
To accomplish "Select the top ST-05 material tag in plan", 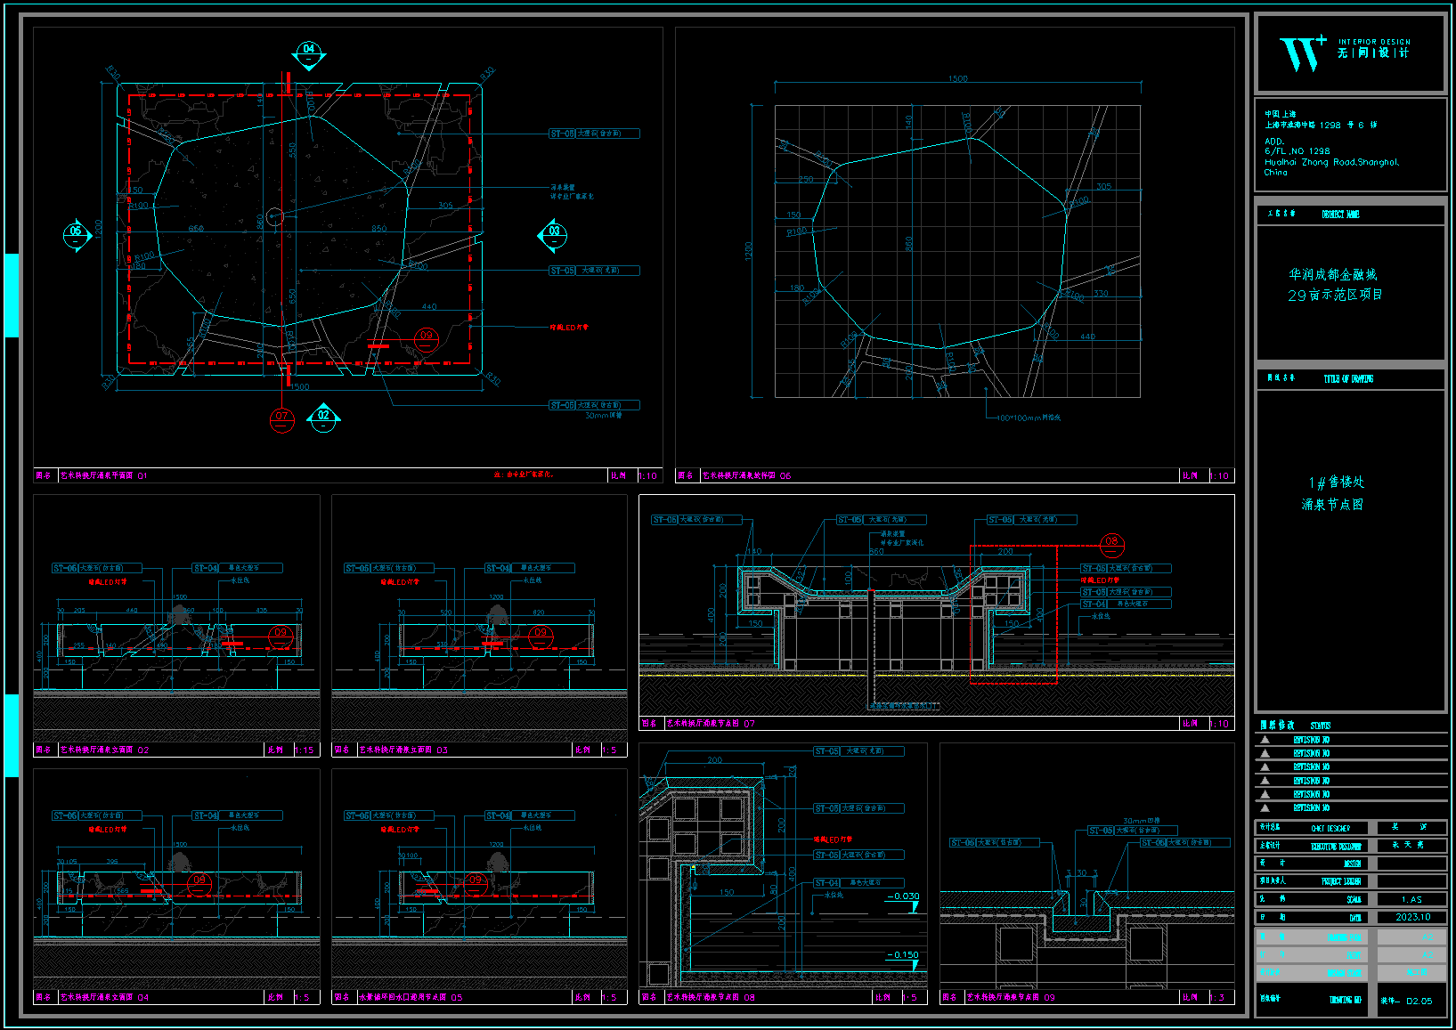I will 594,134.
